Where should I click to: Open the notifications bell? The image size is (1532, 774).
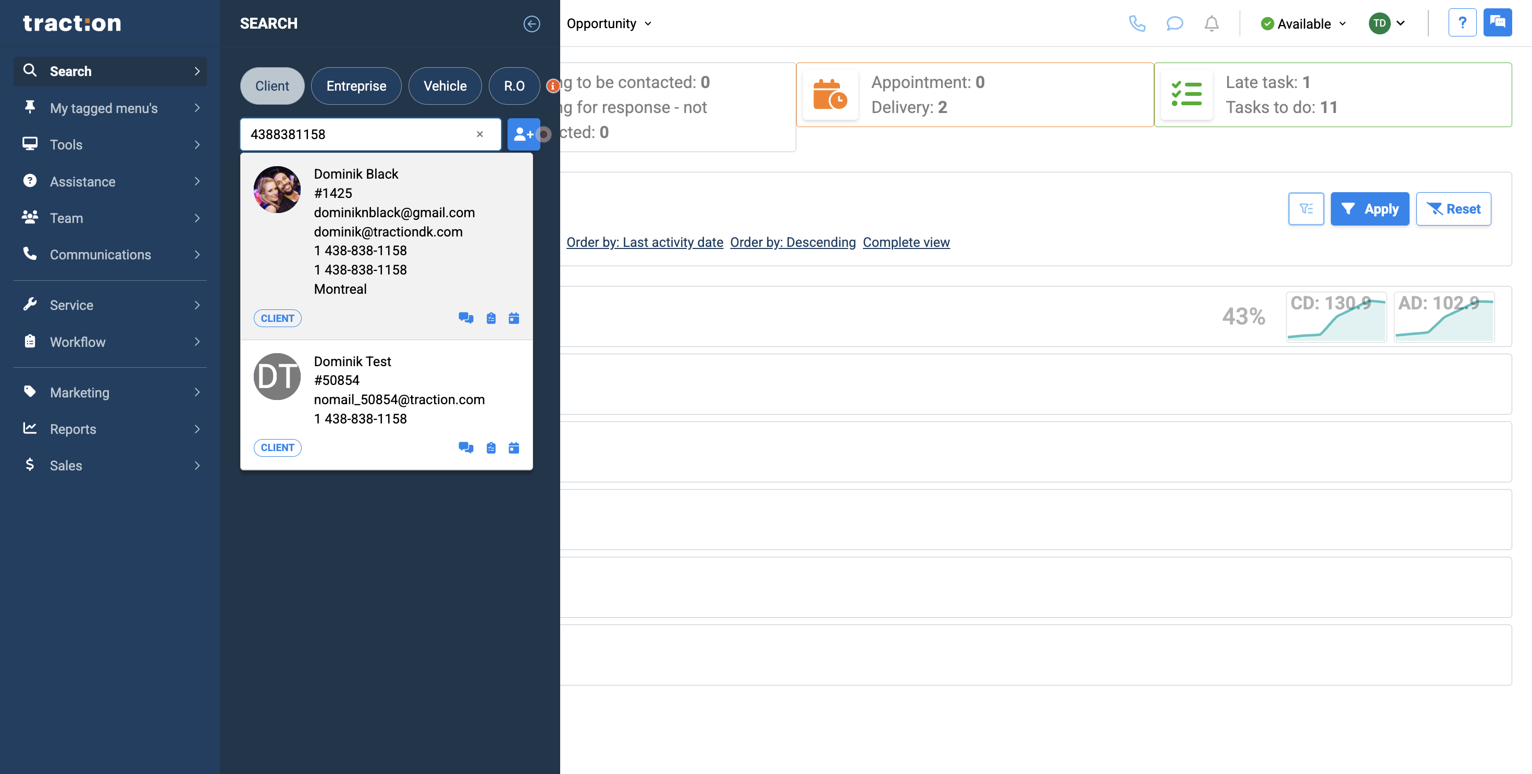(1212, 24)
